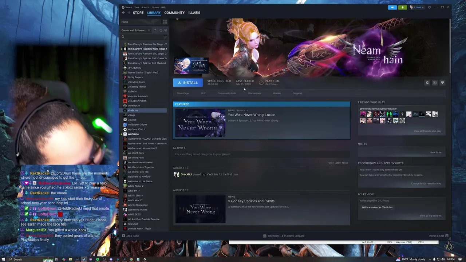Switch to the STORE tab
The width and height of the screenshot is (466, 262).
tap(138, 13)
